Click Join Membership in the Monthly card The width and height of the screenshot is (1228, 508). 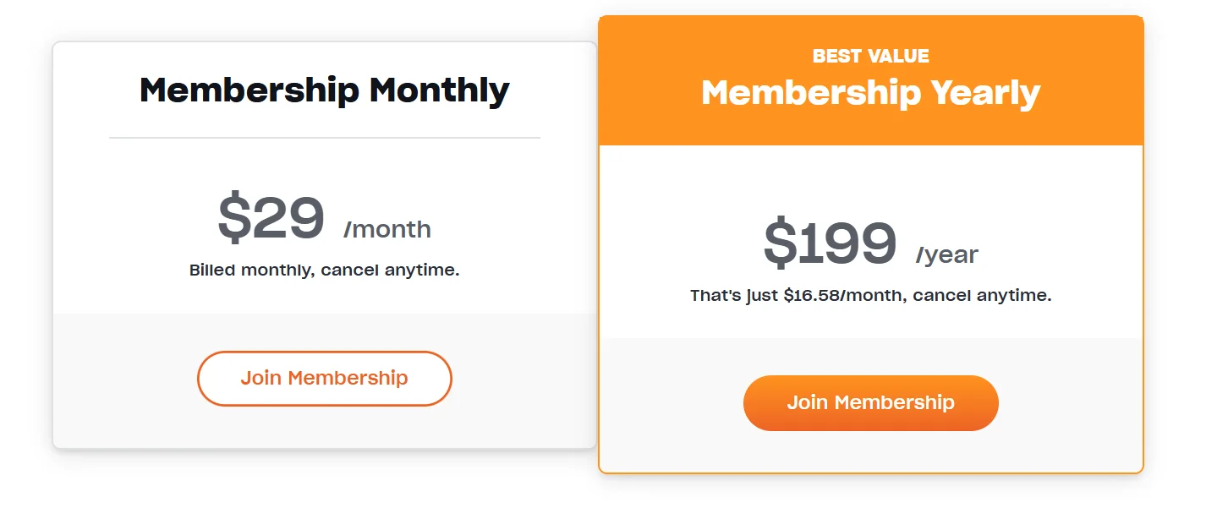pyautogui.click(x=325, y=378)
